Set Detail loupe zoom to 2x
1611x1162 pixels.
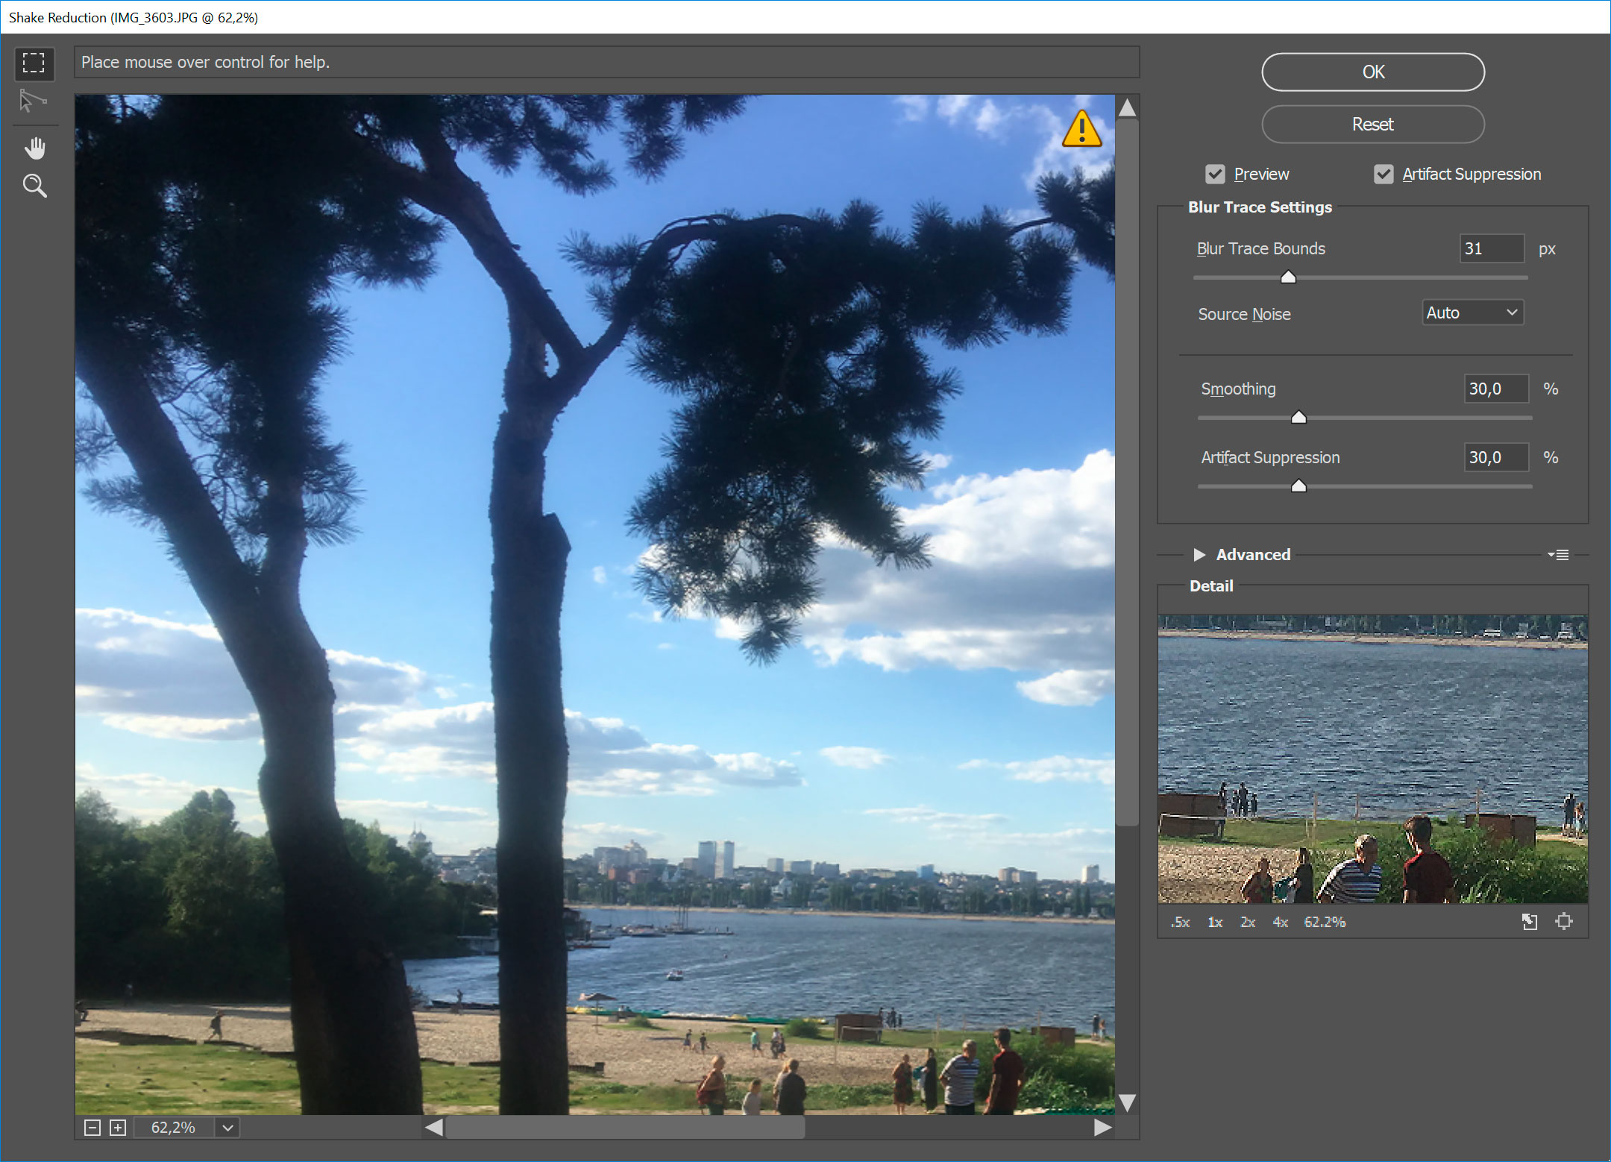(x=1248, y=923)
